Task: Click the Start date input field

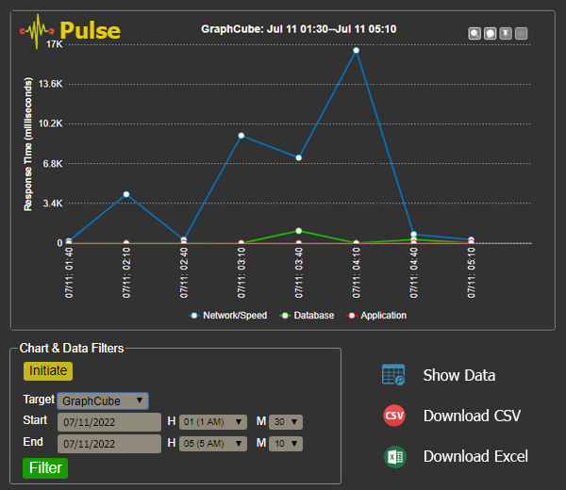Action: pos(108,421)
